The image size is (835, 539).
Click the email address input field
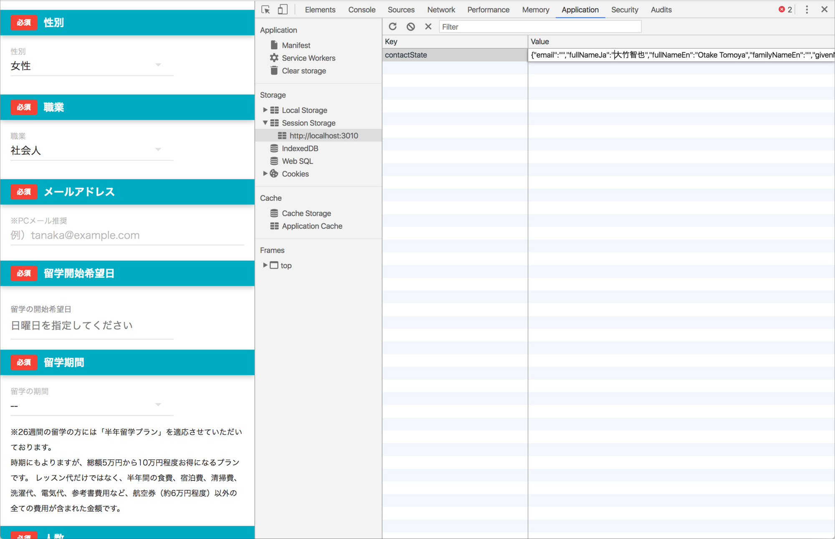click(x=127, y=235)
